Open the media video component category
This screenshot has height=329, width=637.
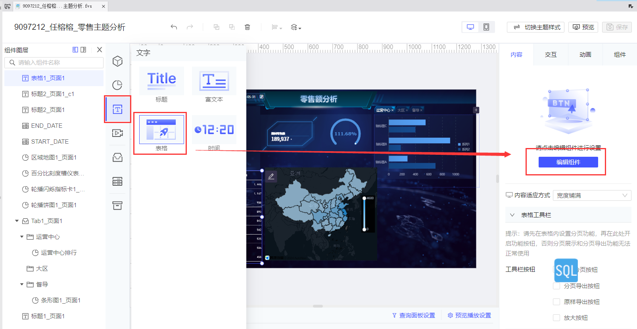(x=117, y=133)
